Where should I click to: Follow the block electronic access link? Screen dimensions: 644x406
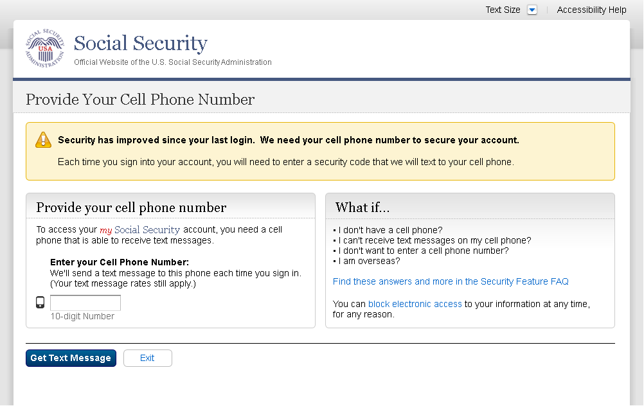pos(415,304)
